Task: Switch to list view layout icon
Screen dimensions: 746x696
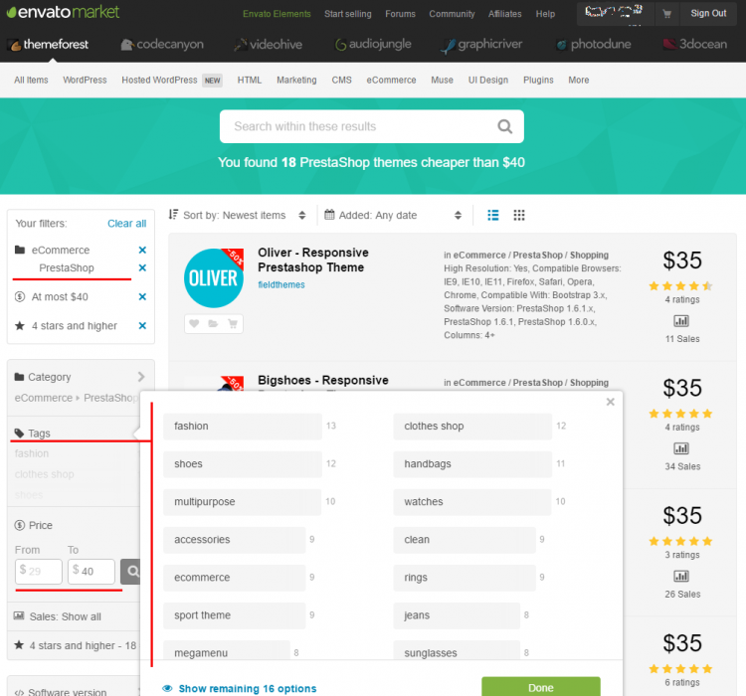Action: [493, 215]
